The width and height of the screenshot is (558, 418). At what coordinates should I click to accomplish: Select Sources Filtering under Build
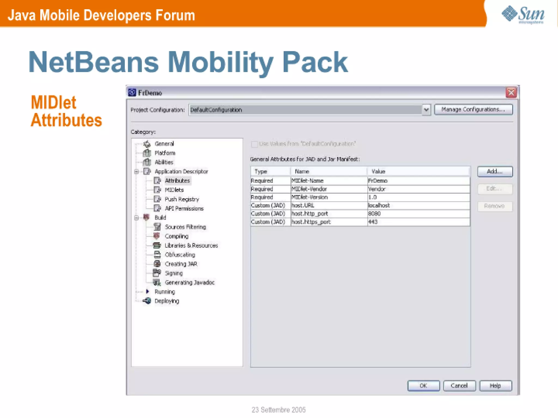click(x=185, y=227)
